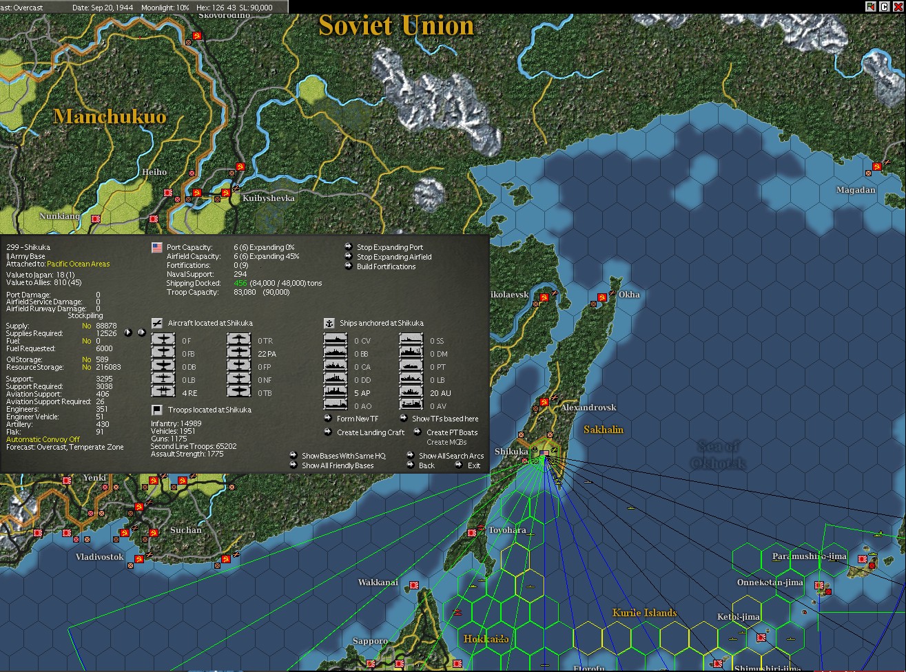
Task: Select the Toyohara Japanese base marker
Action: click(x=472, y=532)
